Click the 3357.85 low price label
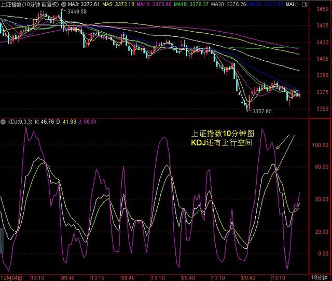The image size is (332, 281). (262, 111)
